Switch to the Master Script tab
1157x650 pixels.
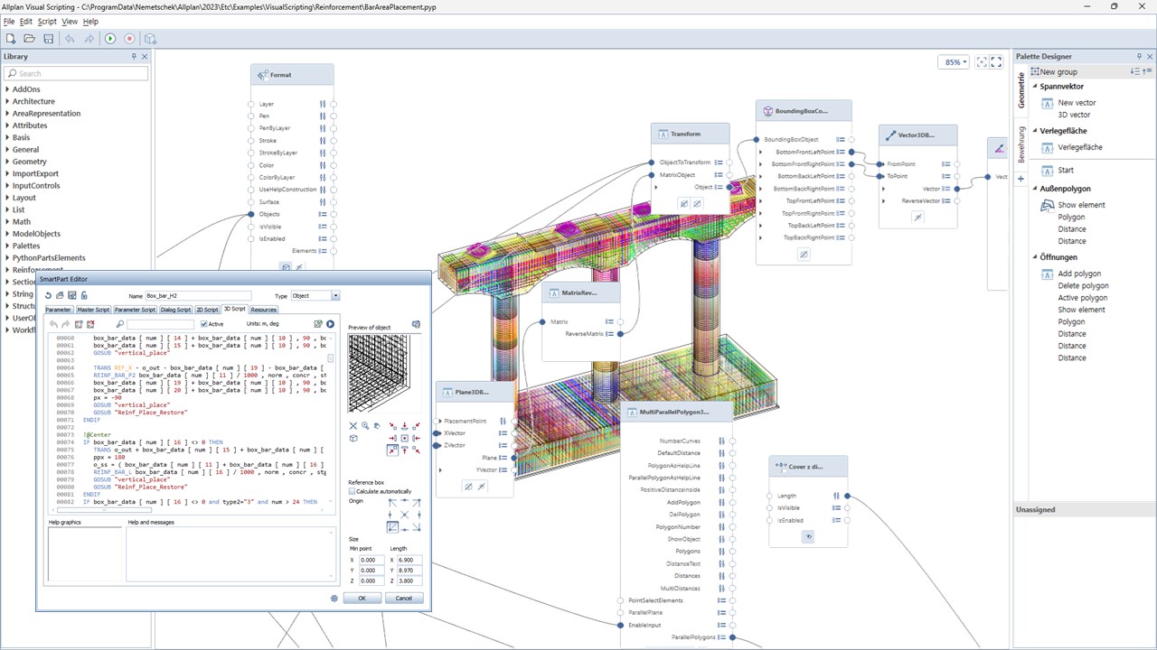[x=93, y=310]
